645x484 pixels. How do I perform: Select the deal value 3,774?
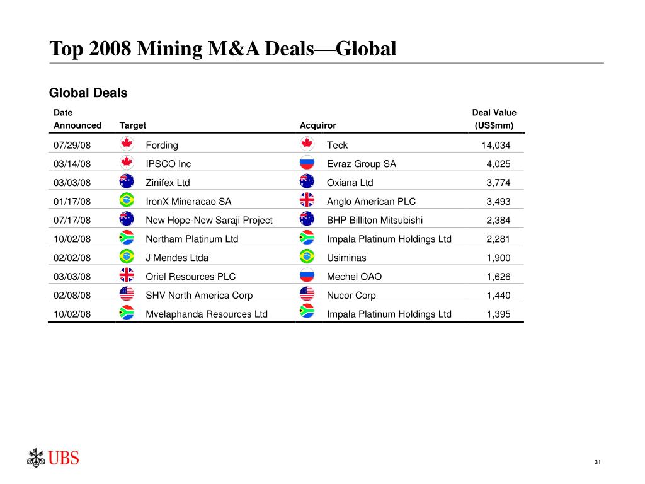coord(498,183)
